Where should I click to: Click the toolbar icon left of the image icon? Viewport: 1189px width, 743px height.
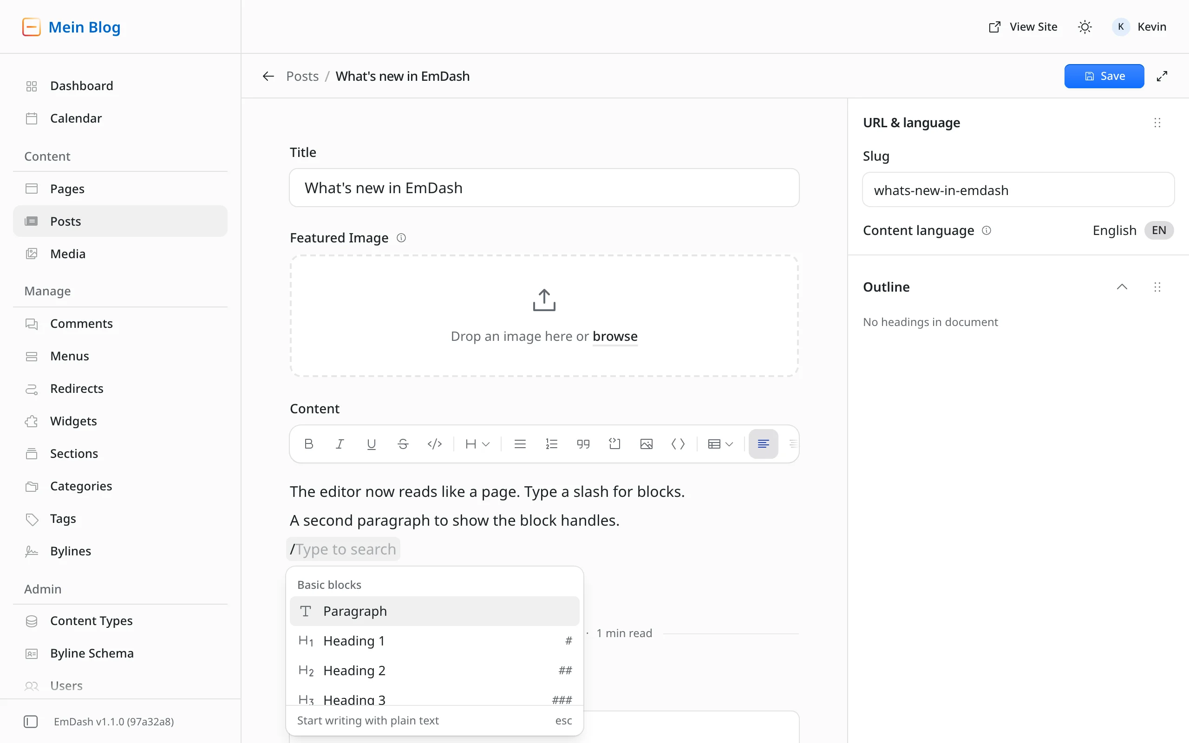pos(614,444)
